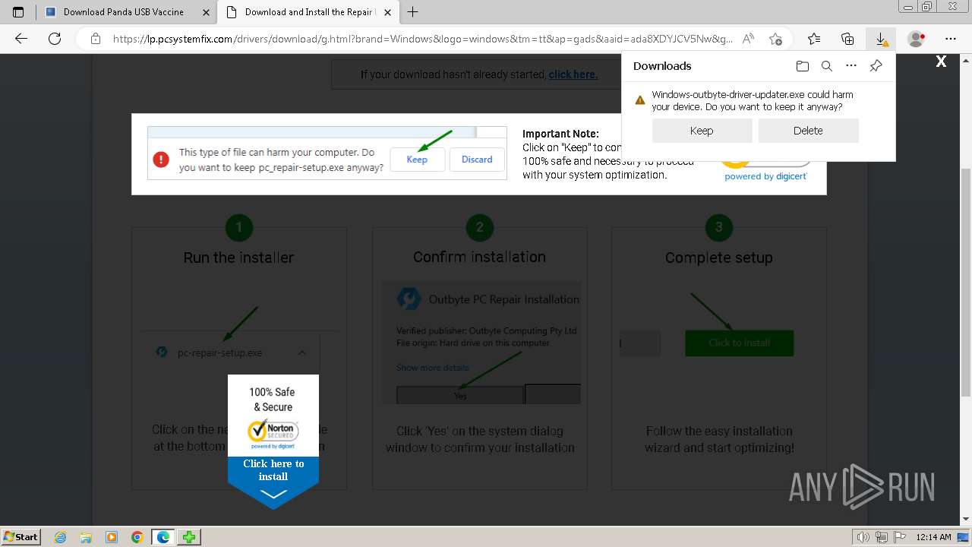The height and width of the screenshot is (547, 972).
Task: Close the page overlay with white X
Action: tap(941, 62)
